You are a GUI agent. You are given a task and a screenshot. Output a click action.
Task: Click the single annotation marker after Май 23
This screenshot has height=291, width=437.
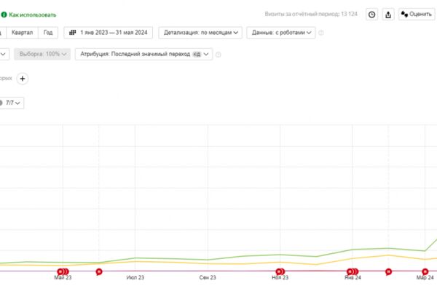(99, 272)
